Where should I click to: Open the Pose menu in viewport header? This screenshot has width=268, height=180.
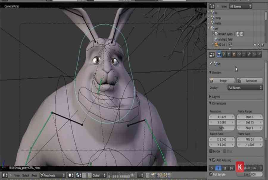click(34, 176)
